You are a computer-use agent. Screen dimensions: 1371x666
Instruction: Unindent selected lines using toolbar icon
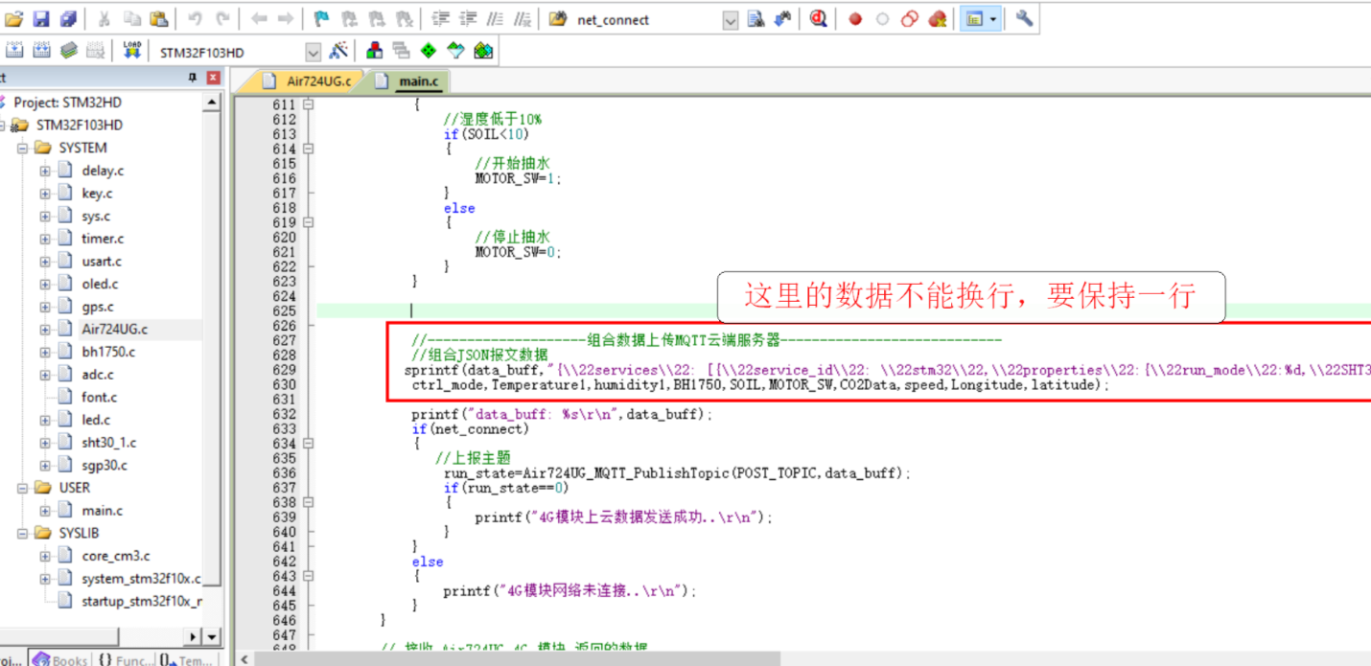[x=467, y=19]
